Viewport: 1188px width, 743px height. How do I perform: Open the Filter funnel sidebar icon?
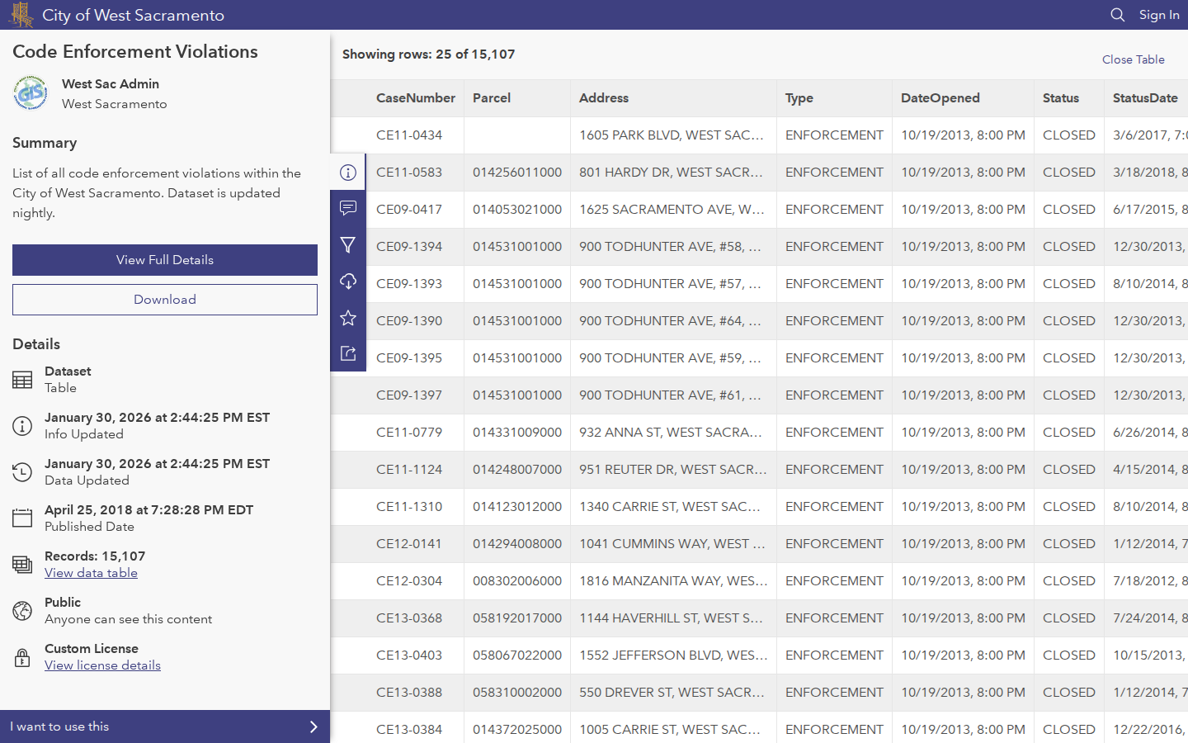tap(348, 245)
